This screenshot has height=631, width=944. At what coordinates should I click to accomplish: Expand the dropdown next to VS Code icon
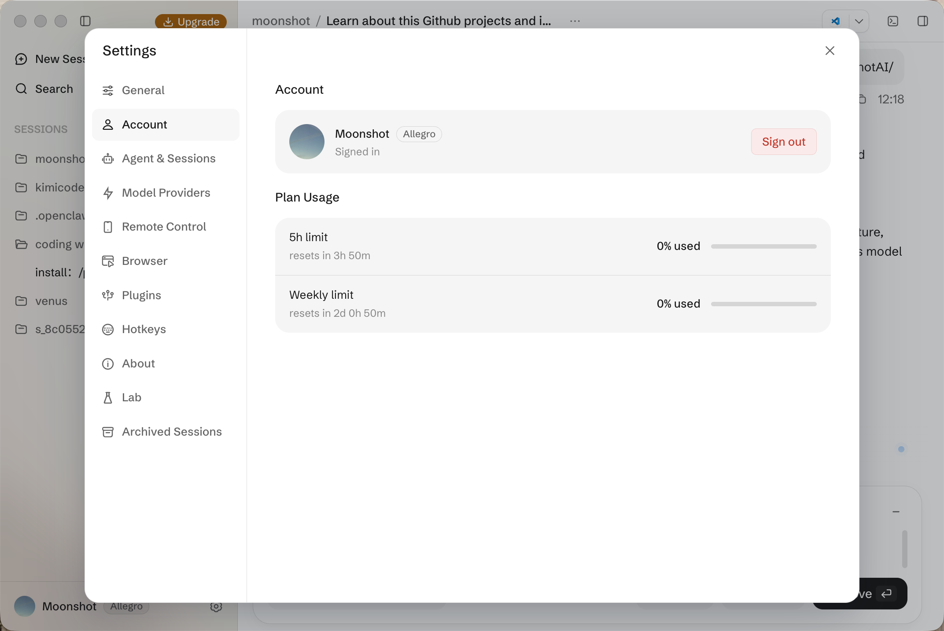tap(859, 21)
